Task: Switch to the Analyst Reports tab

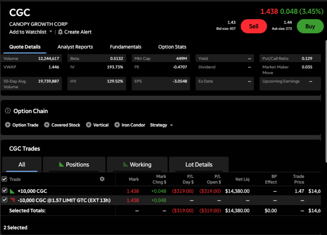Action: [x=75, y=47]
